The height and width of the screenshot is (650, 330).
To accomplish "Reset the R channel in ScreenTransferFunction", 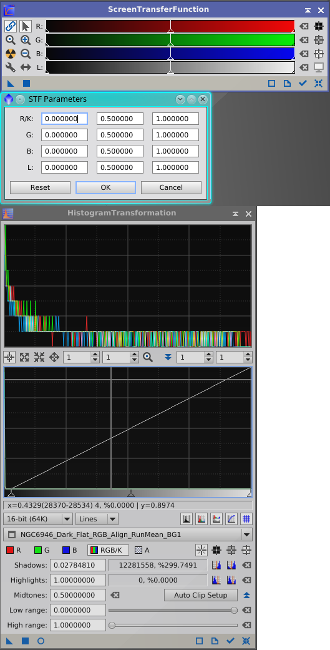I will coord(304,26).
